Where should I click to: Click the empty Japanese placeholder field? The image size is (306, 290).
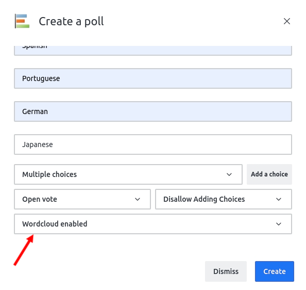(x=153, y=144)
